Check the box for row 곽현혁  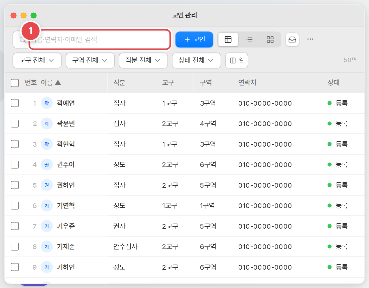click(15, 144)
